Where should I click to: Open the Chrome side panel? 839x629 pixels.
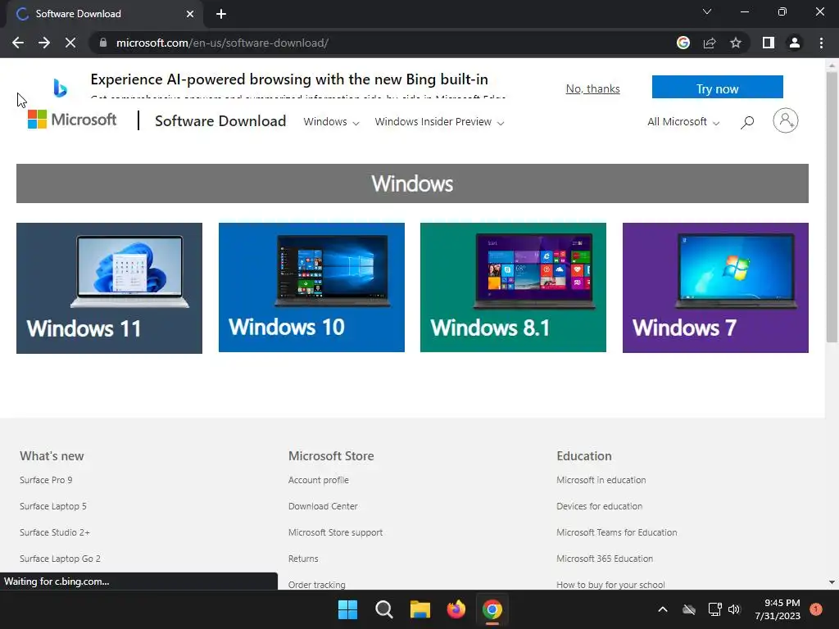tap(769, 43)
